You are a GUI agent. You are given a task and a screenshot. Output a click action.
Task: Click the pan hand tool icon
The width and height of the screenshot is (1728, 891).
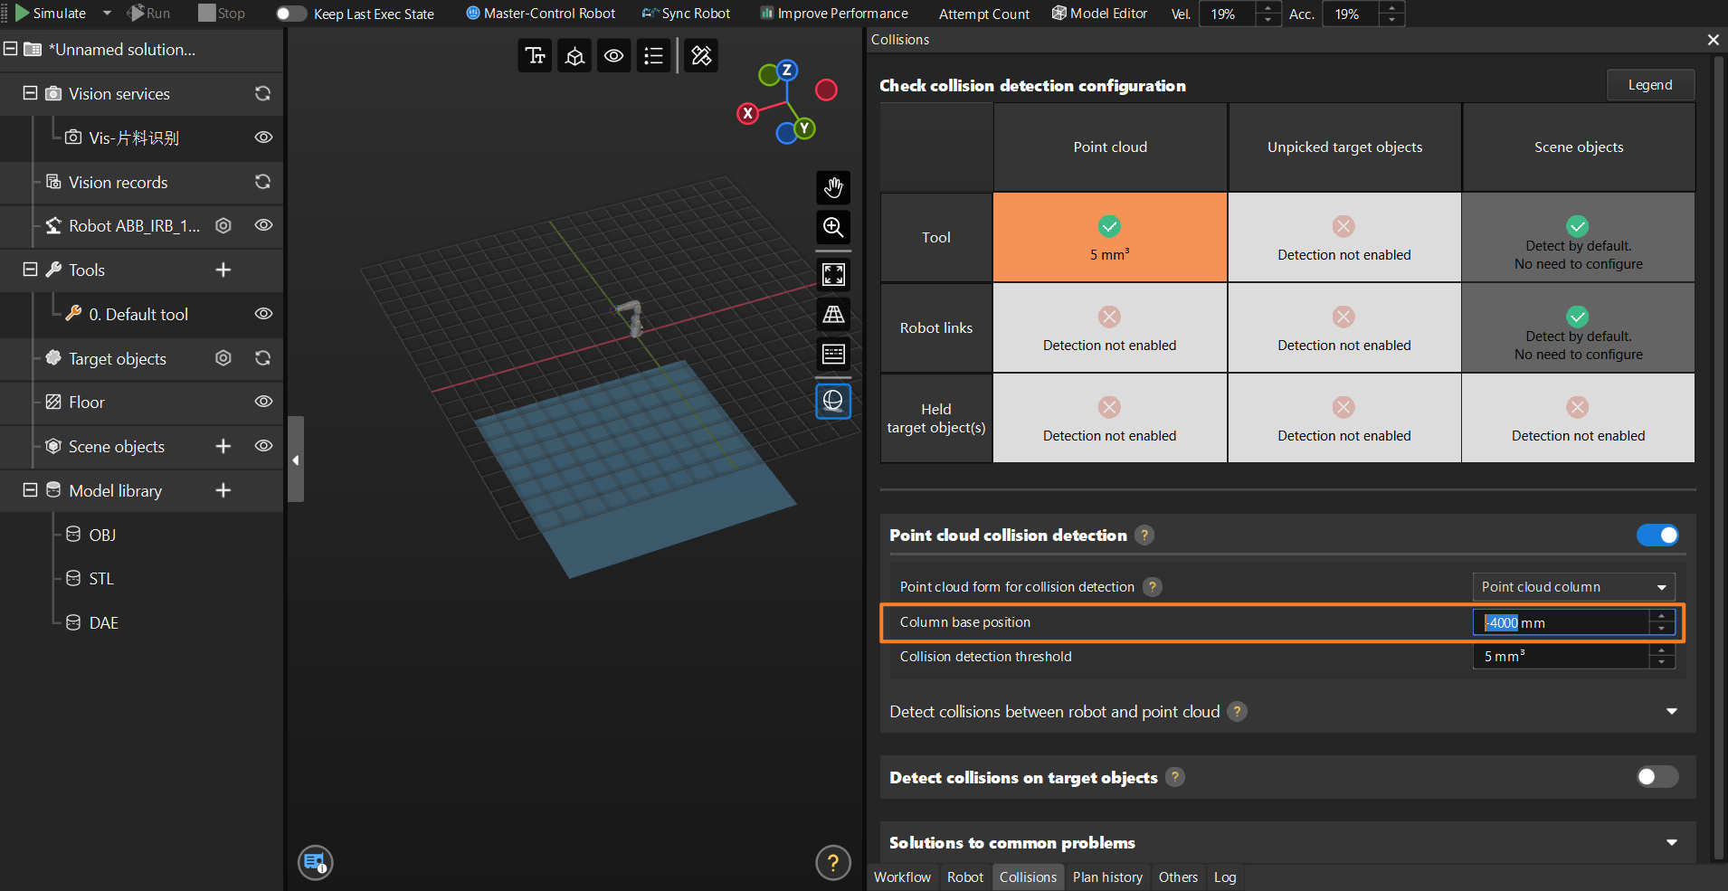[833, 187]
